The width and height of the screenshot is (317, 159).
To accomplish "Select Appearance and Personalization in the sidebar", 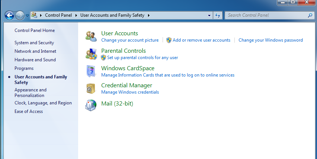I will coord(31,93).
